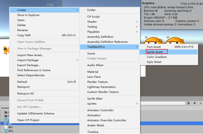
Task: Click the Project panel search field
Action: pyautogui.click(x=163, y=103)
